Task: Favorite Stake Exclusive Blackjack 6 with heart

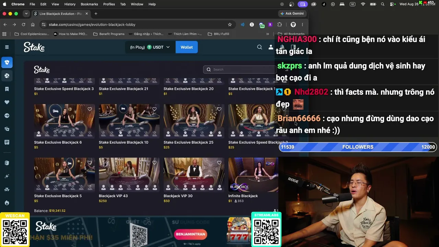Action: pyautogui.click(x=90, y=109)
